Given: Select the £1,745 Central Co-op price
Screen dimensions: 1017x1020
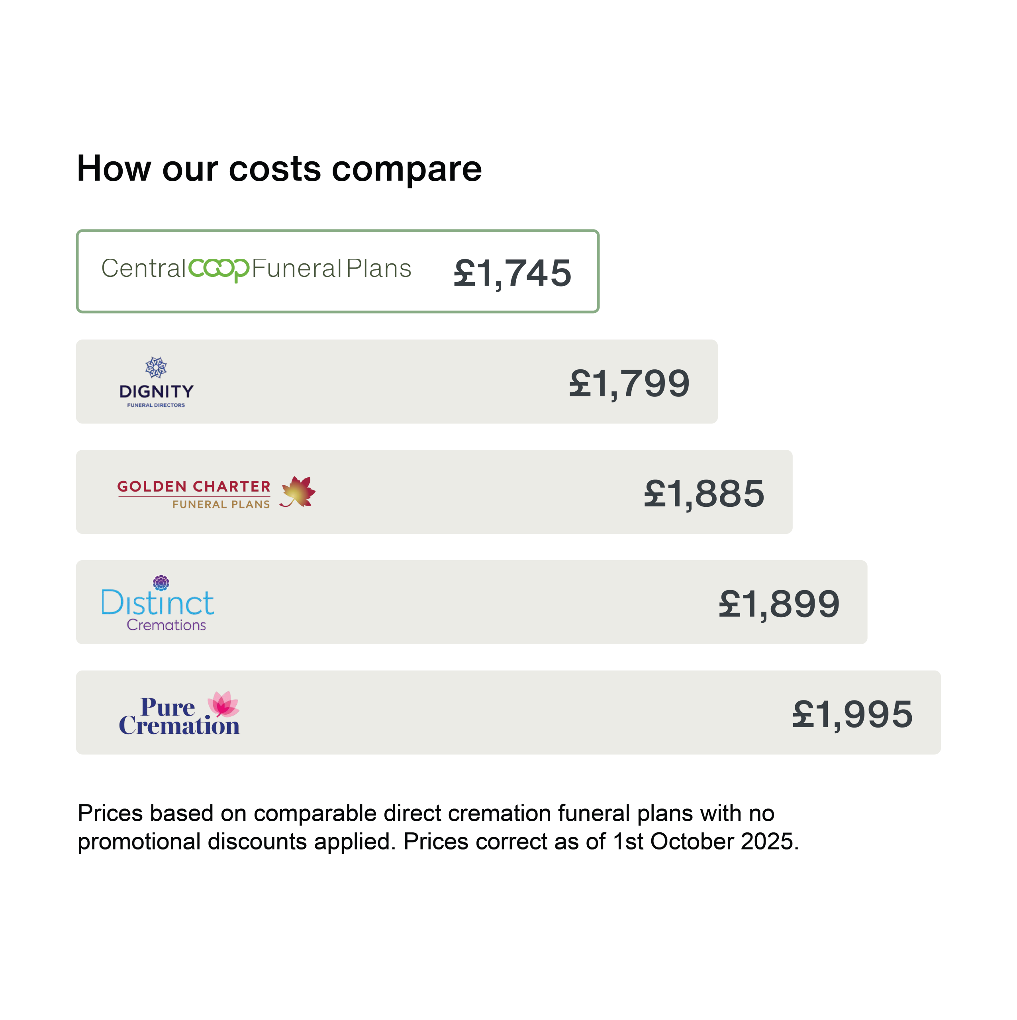Looking at the screenshot, I should pos(512,273).
